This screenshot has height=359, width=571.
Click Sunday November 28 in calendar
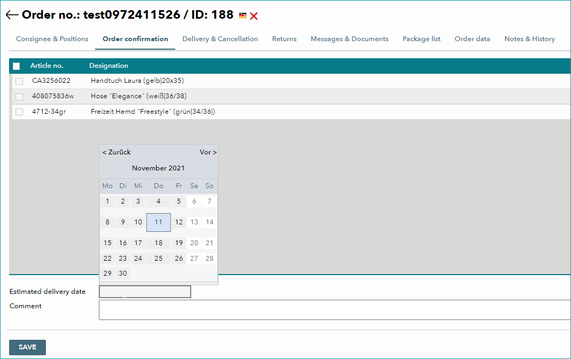pyautogui.click(x=209, y=259)
